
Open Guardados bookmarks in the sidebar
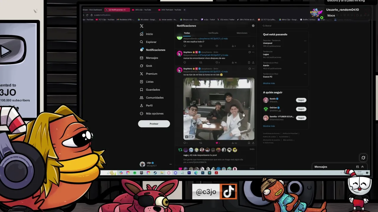(x=150, y=90)
